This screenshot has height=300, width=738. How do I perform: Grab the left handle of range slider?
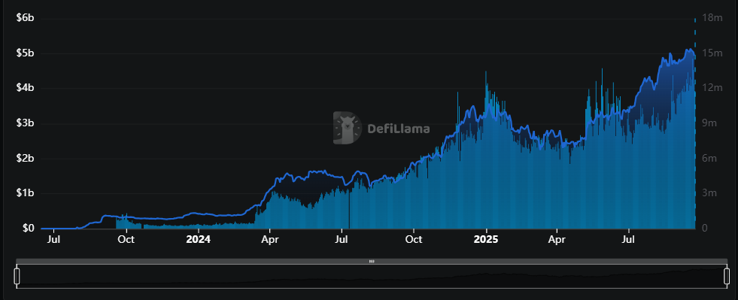coord(17,276)
